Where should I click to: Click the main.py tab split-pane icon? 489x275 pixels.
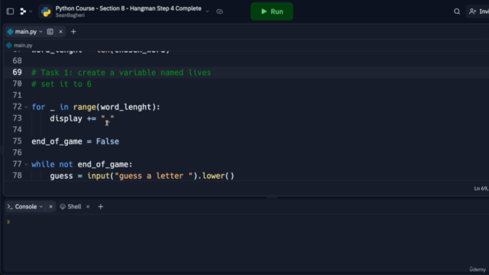50,31
